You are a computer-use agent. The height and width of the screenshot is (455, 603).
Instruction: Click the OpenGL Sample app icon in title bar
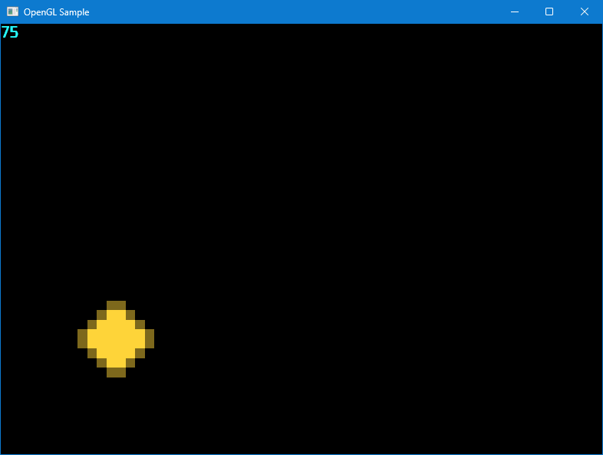(13, 12)
